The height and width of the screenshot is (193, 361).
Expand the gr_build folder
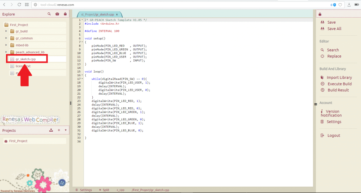tap(6, 31)
